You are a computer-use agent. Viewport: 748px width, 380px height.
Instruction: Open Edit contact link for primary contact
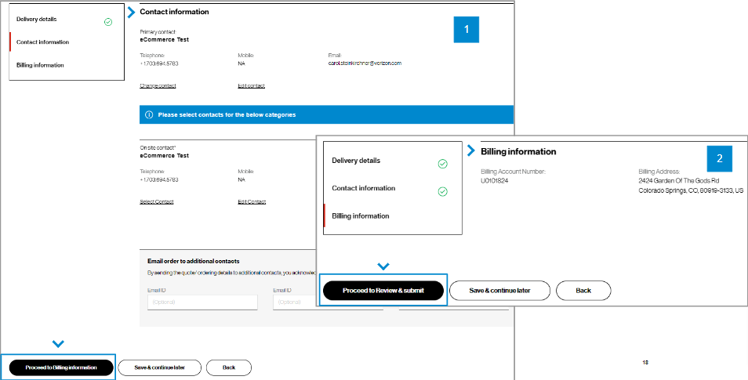pos(251,86)
